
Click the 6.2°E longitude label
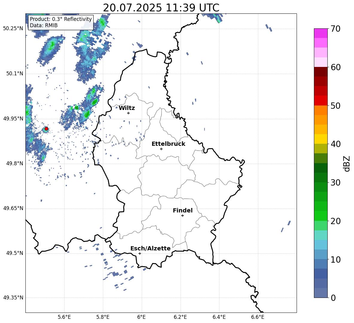coord(180,317)
